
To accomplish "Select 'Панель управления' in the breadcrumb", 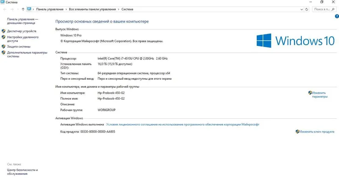I will [x=50, y=9].
